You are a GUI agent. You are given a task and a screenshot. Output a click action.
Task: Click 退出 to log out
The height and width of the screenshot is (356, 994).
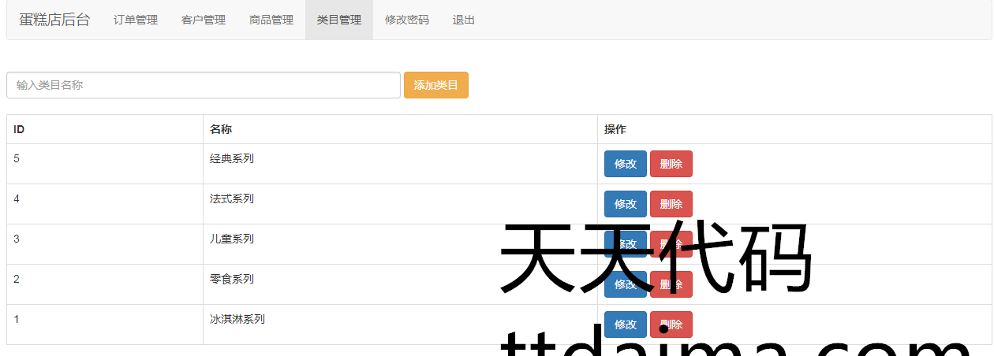pos(464,20)
